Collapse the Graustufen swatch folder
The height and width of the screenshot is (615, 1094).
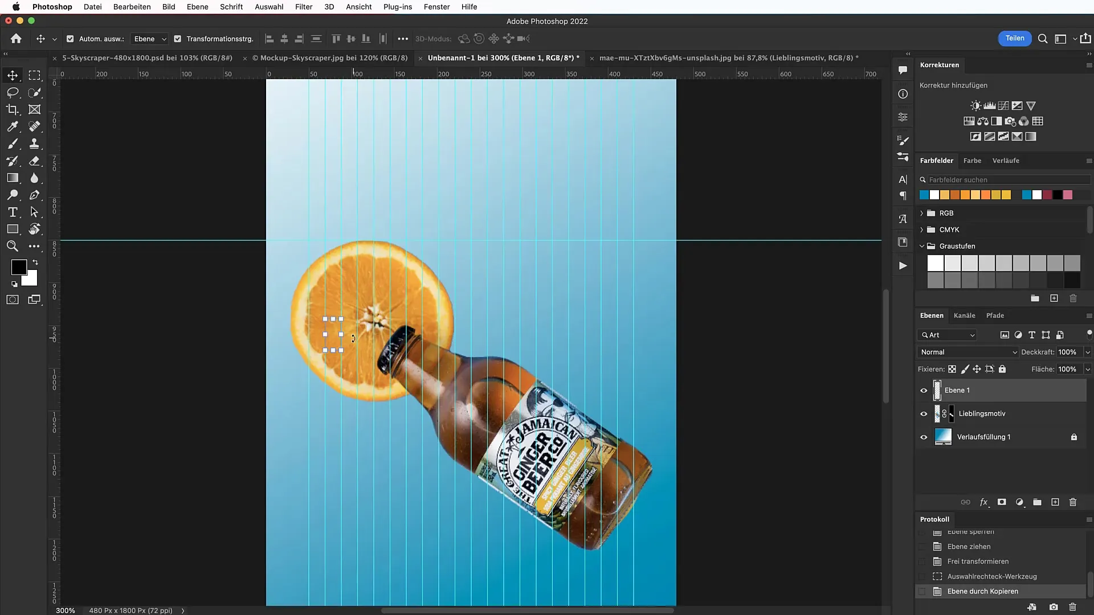click(x=921, y=246)
